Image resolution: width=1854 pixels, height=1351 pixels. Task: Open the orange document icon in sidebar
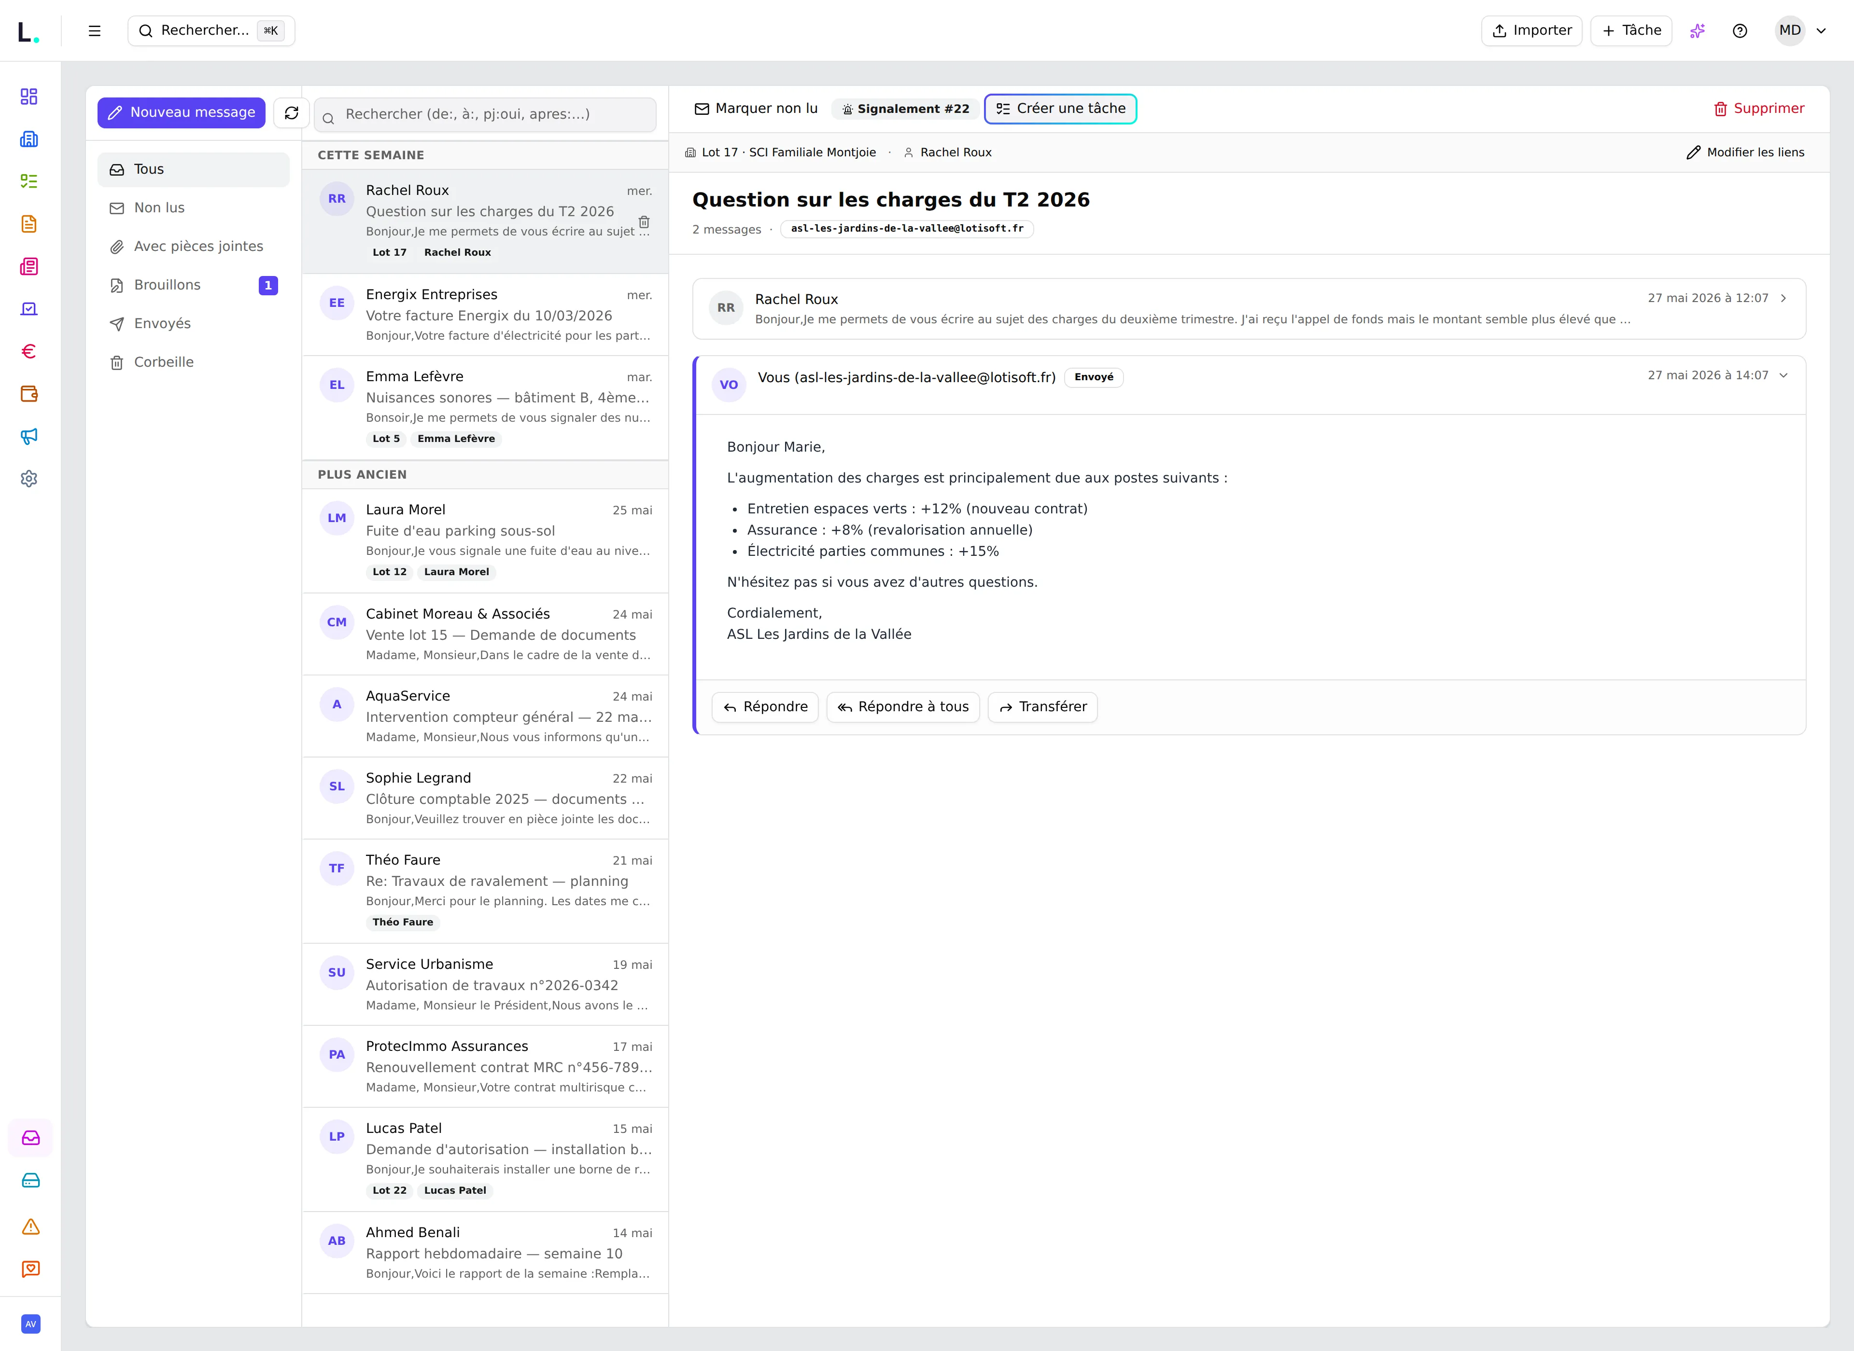(29, 224)
